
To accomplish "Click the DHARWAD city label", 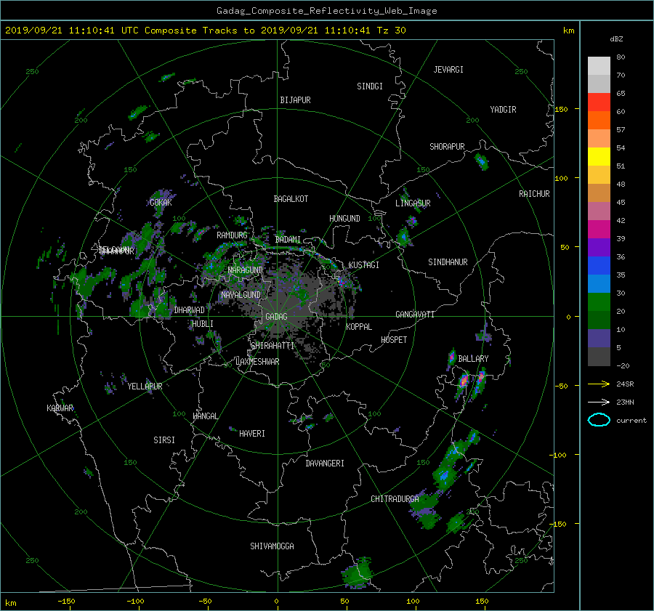I will click(x=189, y=310).
